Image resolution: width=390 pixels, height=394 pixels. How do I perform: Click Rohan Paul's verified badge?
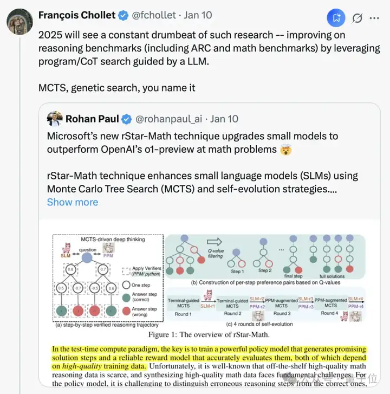pos(127,119)
